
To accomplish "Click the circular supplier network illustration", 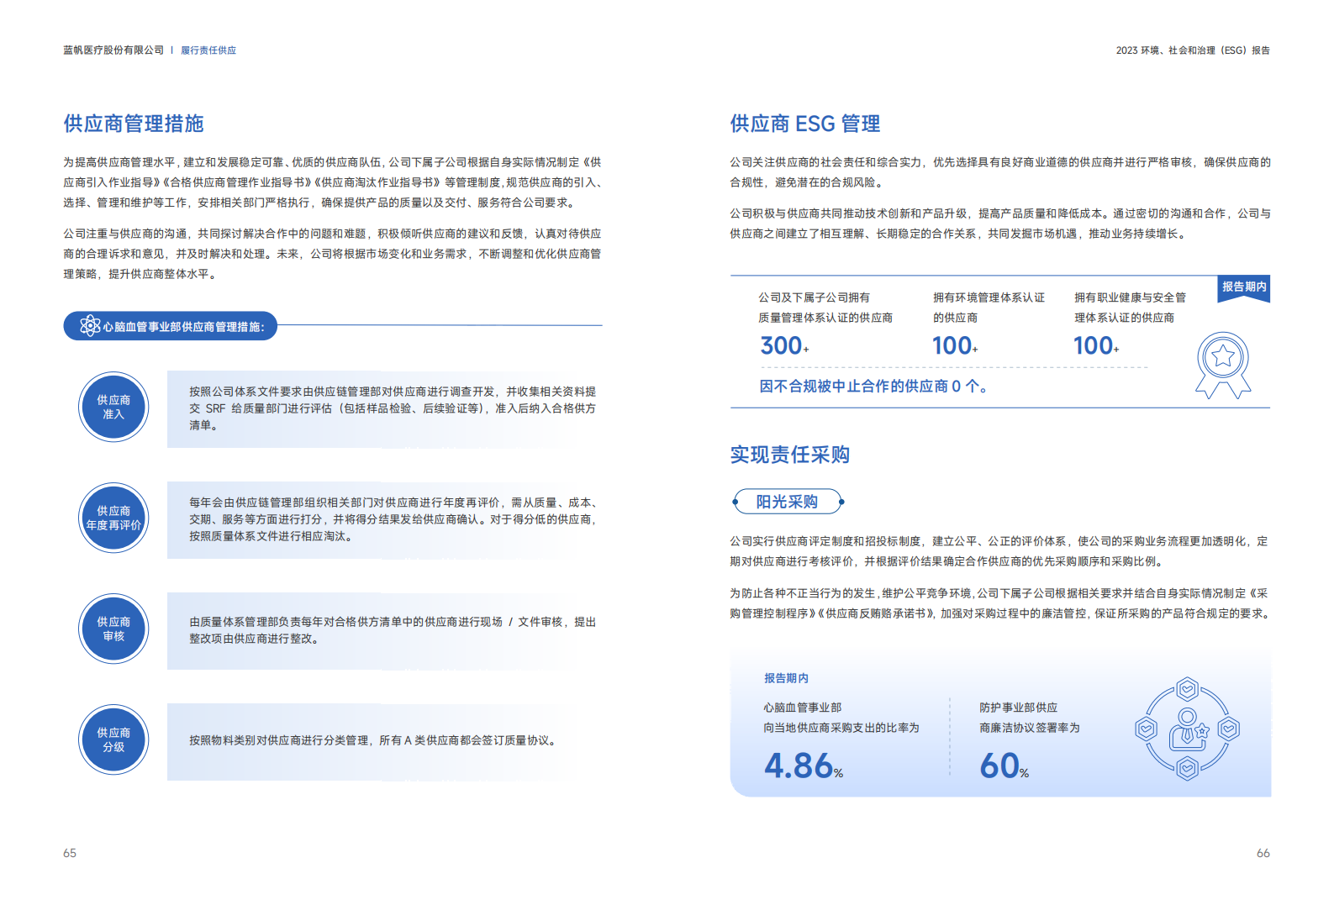I will (x=1187, y=729).
